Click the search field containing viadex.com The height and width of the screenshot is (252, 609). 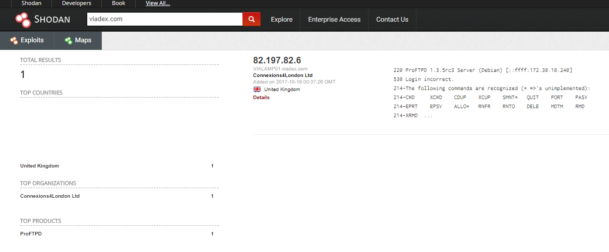(165, 19)
